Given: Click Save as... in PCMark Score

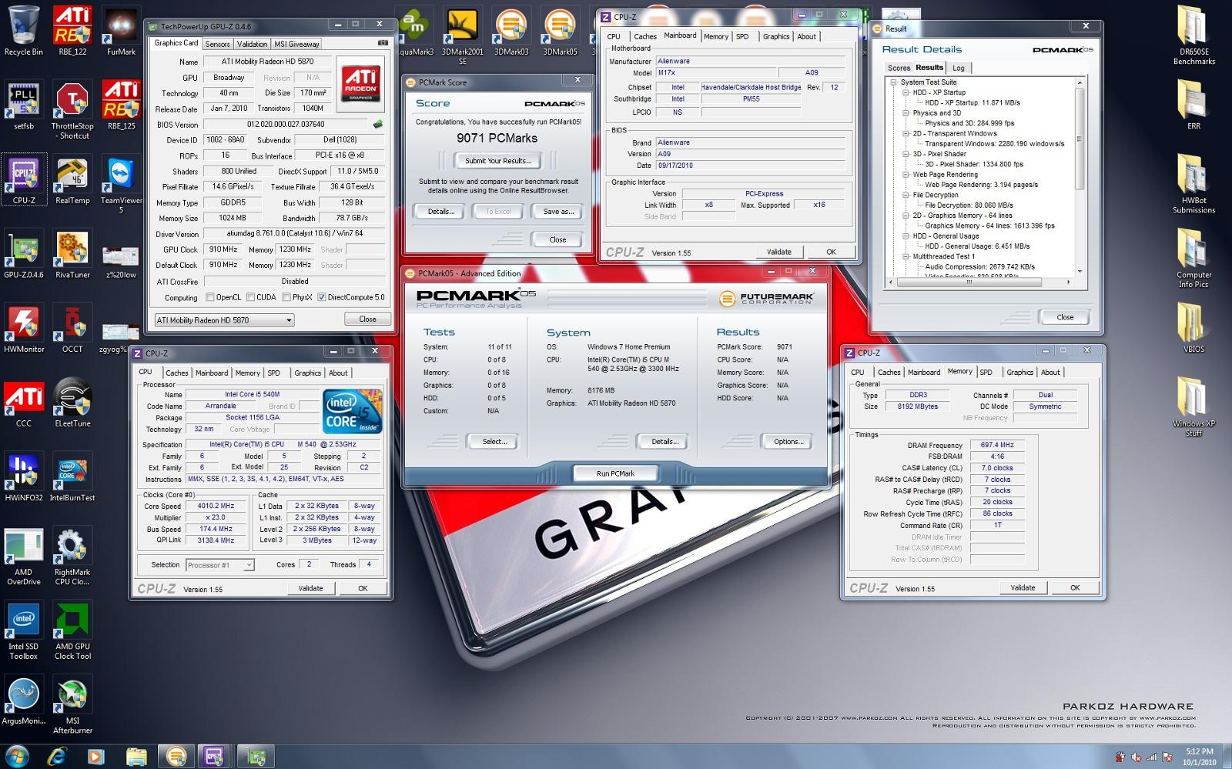Looking at the screenshot, I should click(x=558, y=211).
